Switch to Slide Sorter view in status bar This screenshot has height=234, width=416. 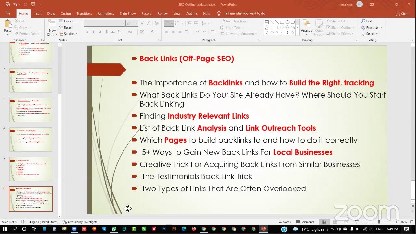tap(335, 222)
